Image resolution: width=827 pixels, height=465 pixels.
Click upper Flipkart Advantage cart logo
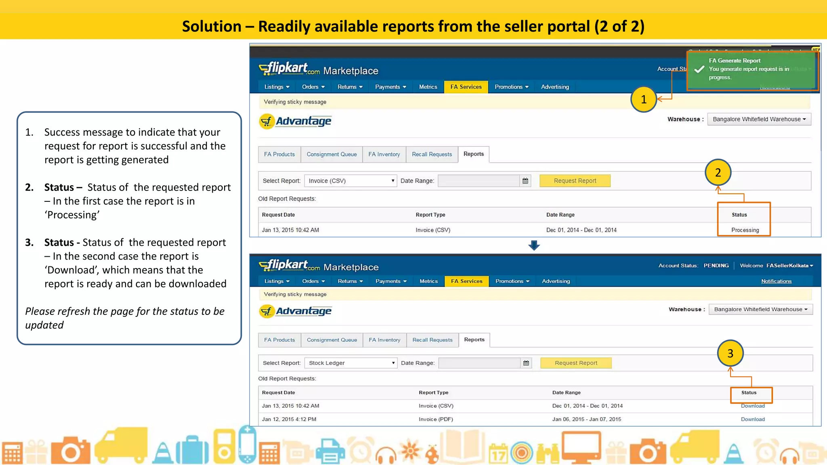pyautogui.click(x=267, y=121)
